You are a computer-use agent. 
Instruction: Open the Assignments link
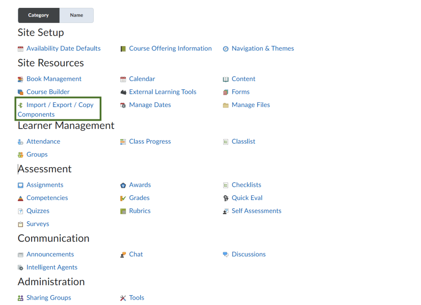tap(45, 185)
